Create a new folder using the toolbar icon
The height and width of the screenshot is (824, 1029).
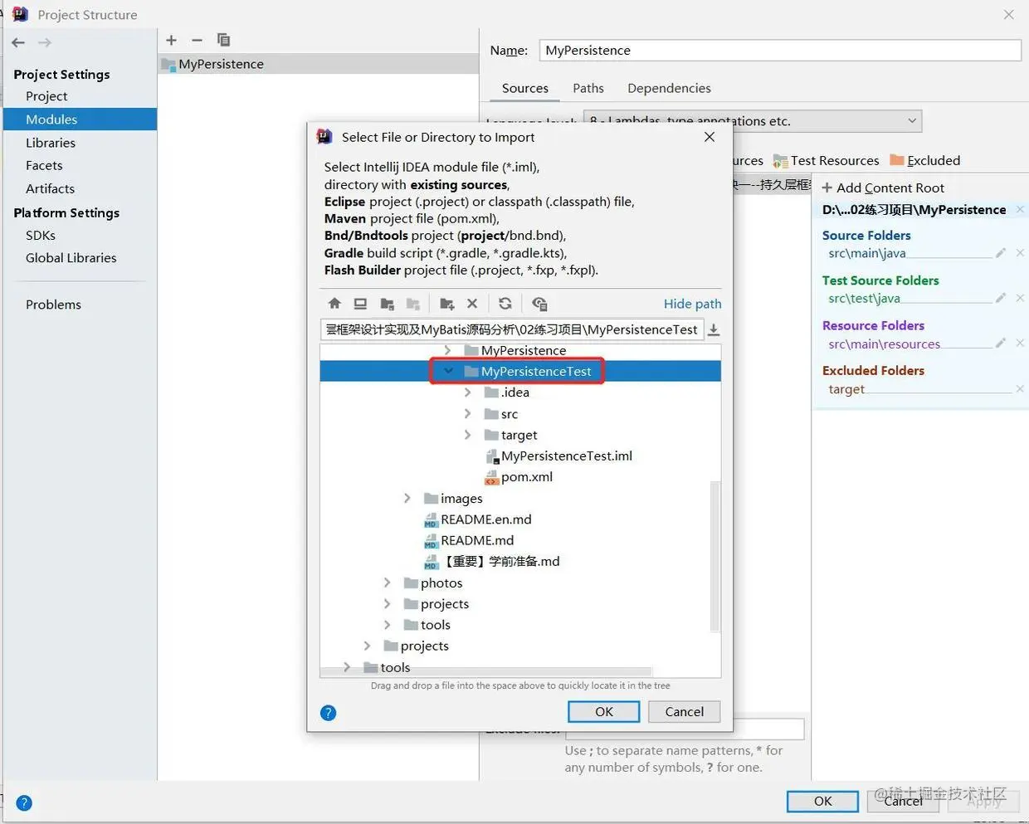tap(446, 304)
